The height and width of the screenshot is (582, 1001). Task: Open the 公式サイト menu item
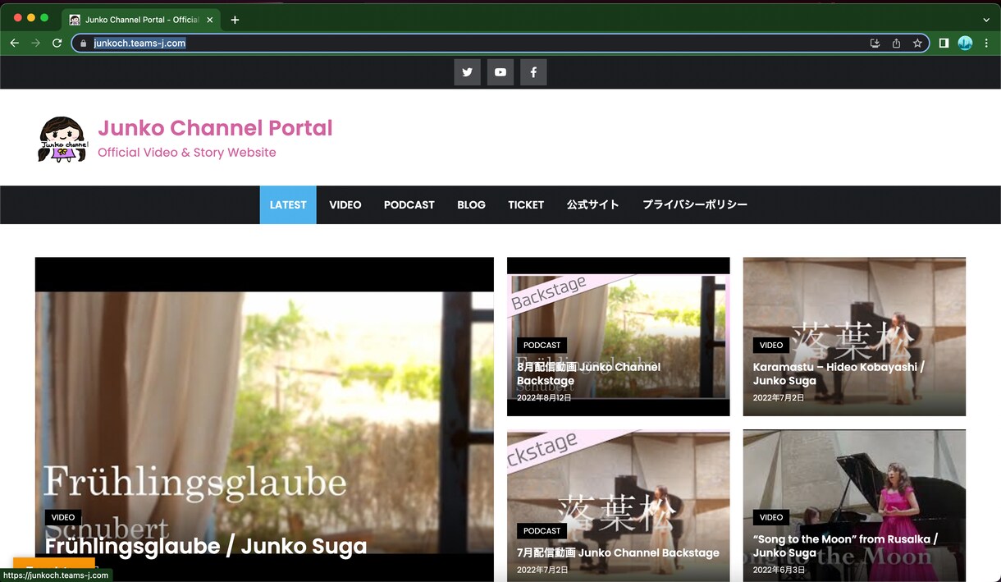(x=593, y=205)
